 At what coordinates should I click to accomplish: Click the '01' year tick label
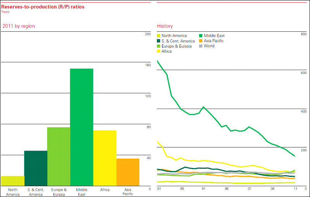pos(250,189)
